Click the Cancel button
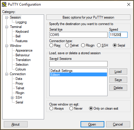The image size is (134, 130). (x=118, y=124)
